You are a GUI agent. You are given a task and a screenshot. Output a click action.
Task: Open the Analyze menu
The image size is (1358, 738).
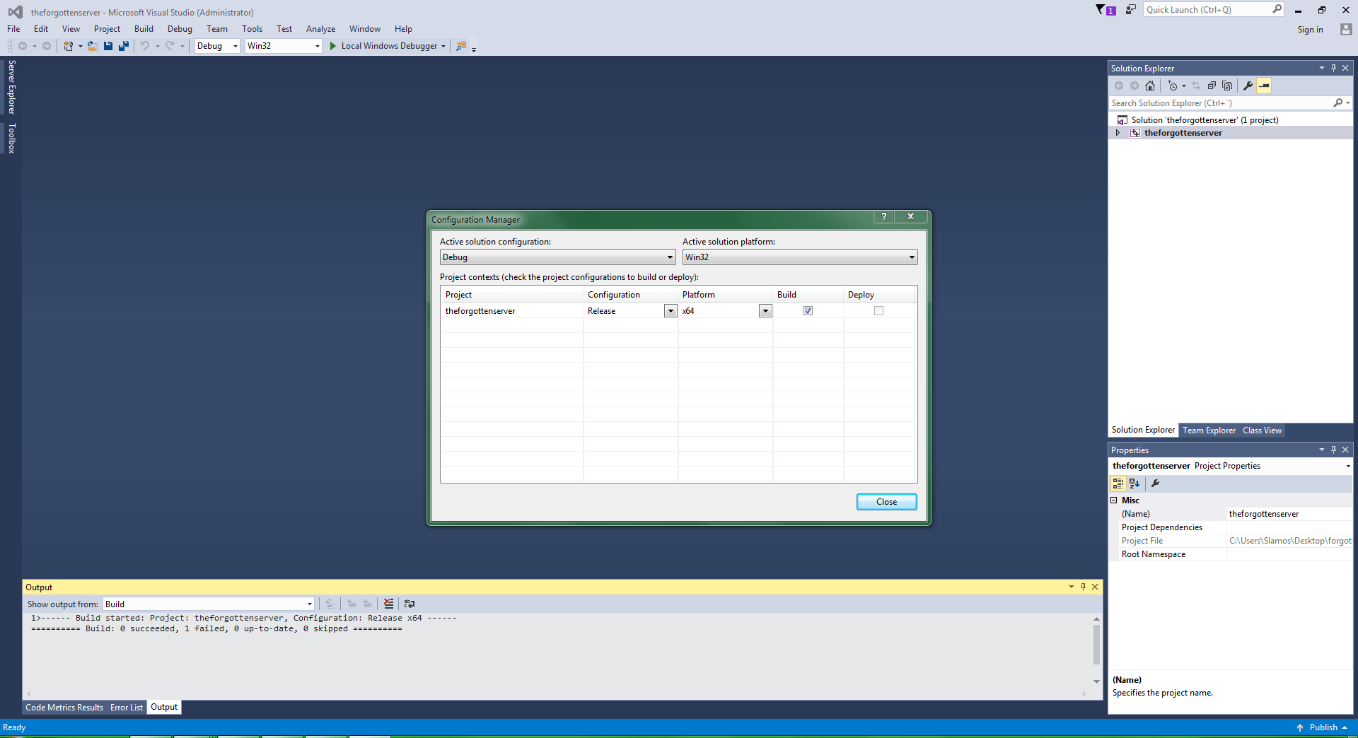[320, 29]
